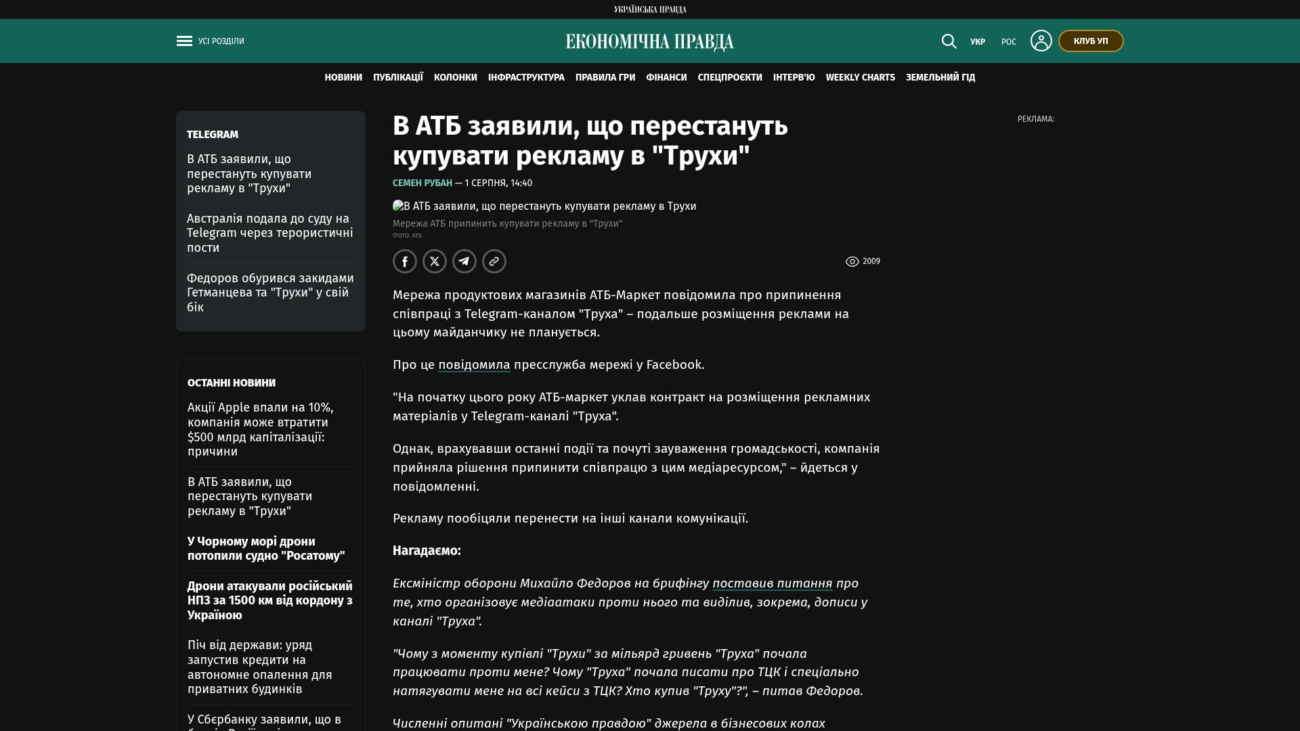Click the eye views counter icon
The height and width of the screenshot is (731, 1300).
coord(852,261)
